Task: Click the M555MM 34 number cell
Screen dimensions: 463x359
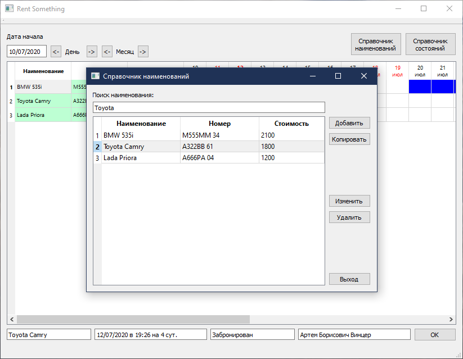Action: point(220,135)
